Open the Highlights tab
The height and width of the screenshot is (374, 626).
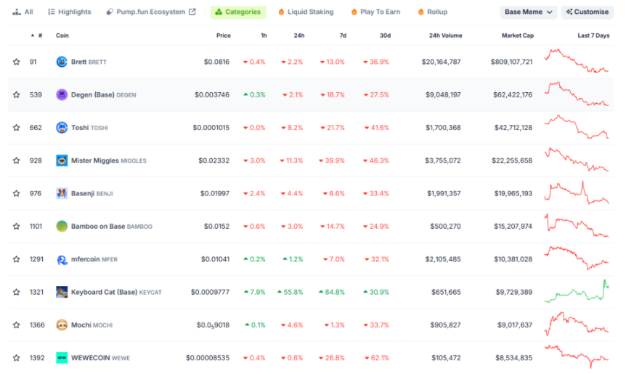click(x=70, y=12)
